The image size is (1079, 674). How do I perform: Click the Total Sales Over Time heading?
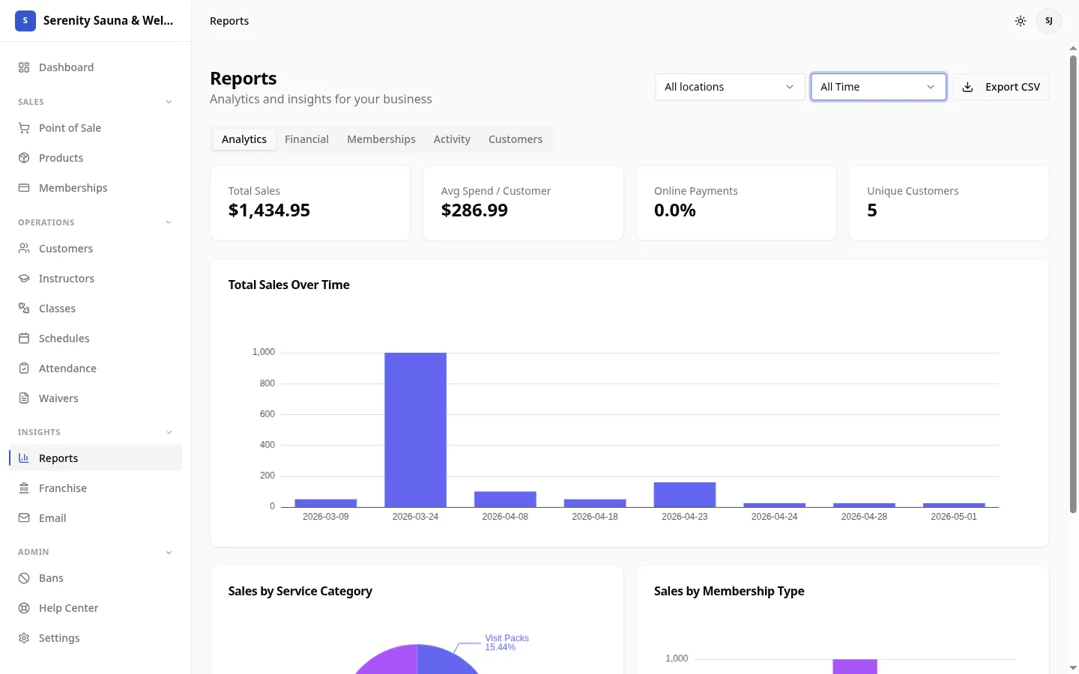[x=289, y=285]
